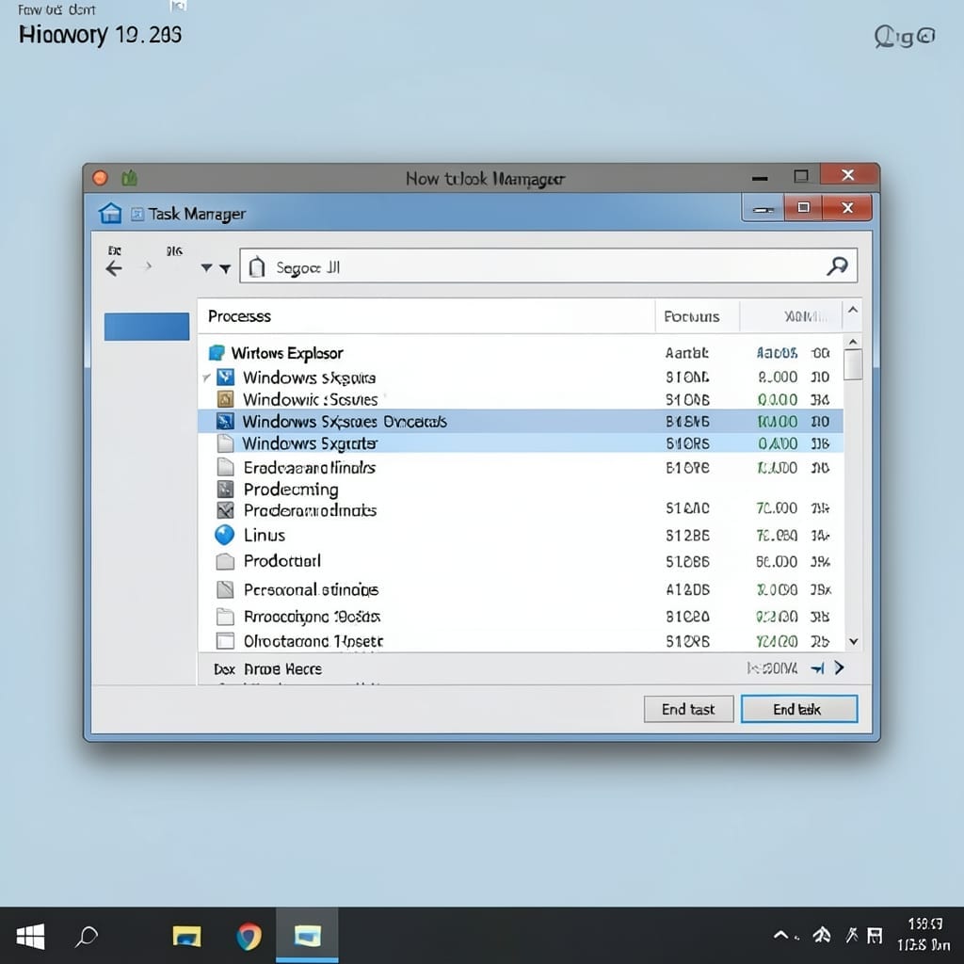Click the first dropdown triangle in navigation bar

point(206,268)
